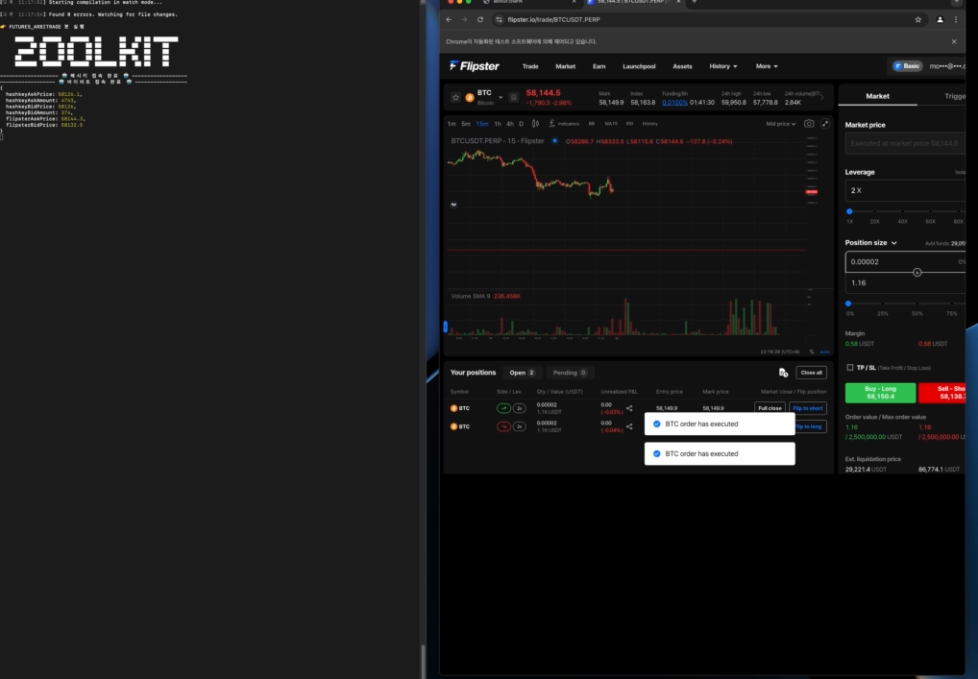The height and width of the screenshot is (679, 978).
Task: Open the History menu dropdown
Action: coord(722,66)
